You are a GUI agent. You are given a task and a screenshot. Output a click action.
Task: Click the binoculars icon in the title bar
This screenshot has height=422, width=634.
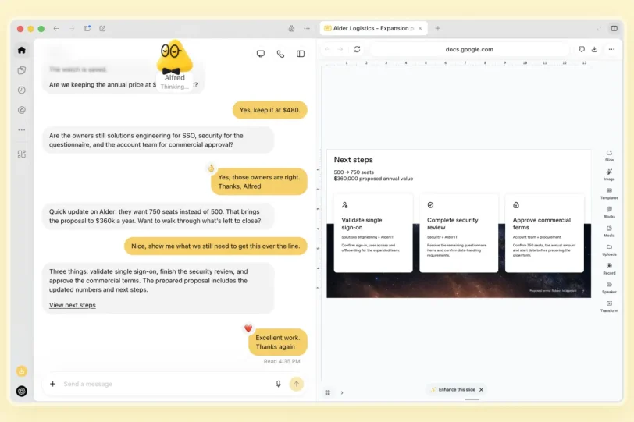point(291,28)
